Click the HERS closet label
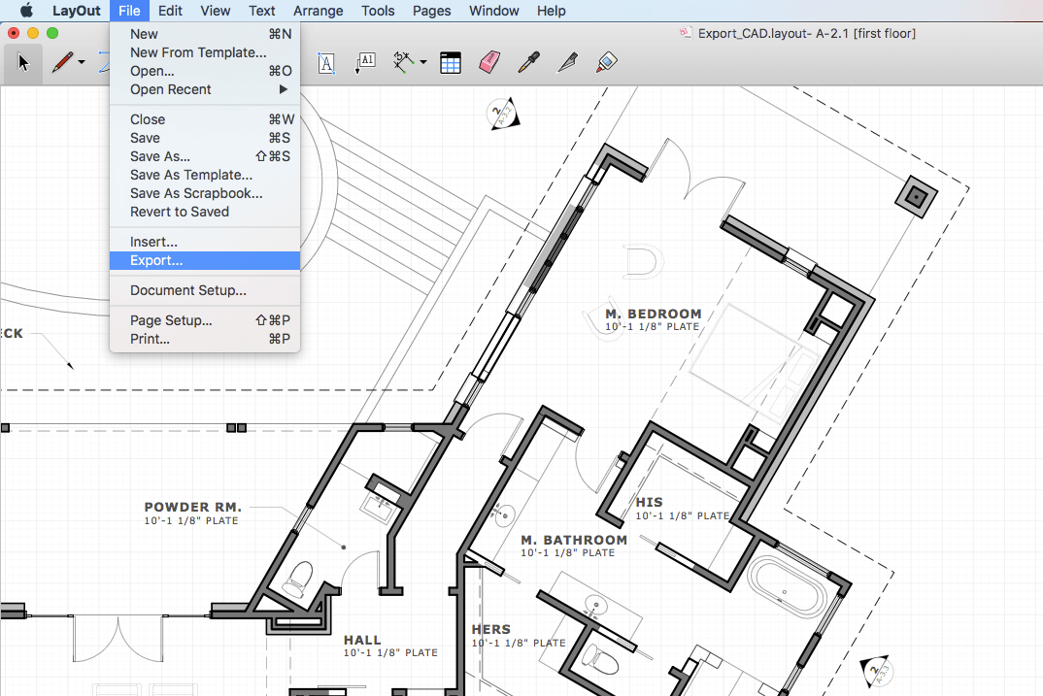Viewport: 1043px width, 696px height. [x=491, y=629]
